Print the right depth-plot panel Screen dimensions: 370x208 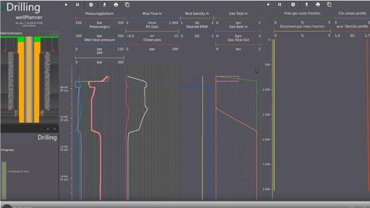point(318,4)
